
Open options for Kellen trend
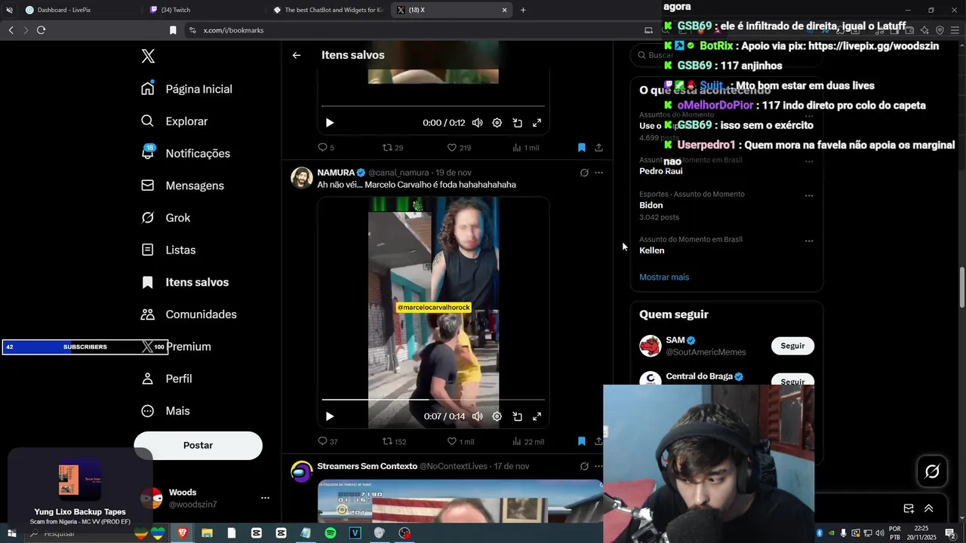click(x=809, y=241)
